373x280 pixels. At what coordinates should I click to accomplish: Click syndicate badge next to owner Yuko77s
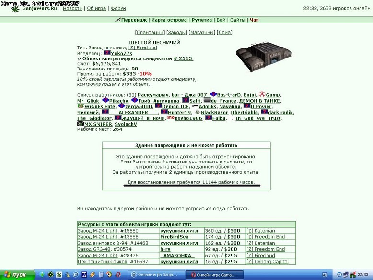pos(107,53)
